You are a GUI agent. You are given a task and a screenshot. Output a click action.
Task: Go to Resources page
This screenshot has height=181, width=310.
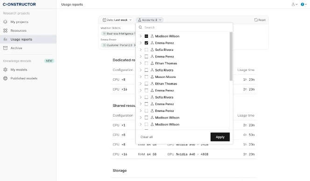(x=18, y=31)
